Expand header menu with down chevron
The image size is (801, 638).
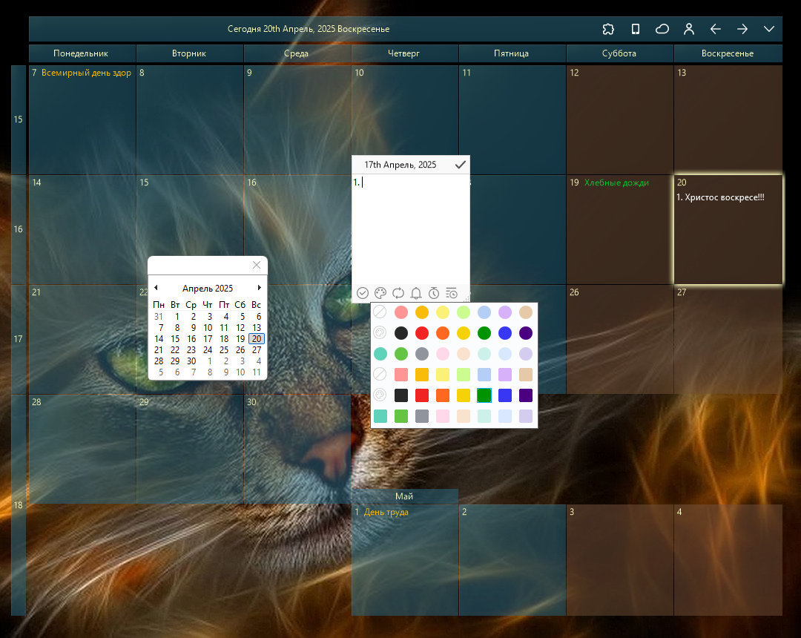click(x=769, y=29)
